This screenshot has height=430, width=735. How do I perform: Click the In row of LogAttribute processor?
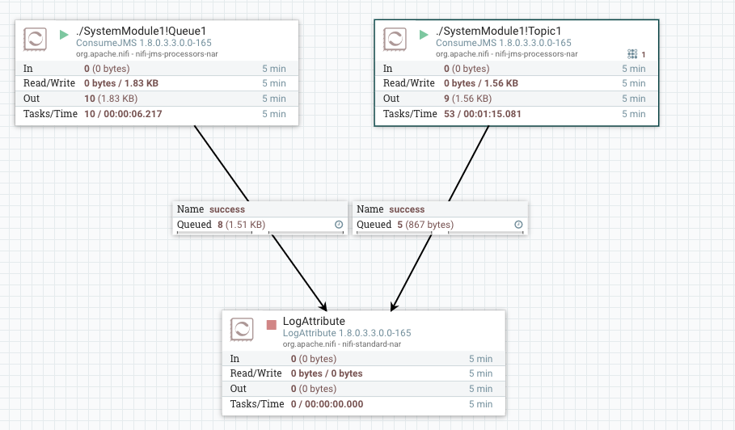click(364, 359)
